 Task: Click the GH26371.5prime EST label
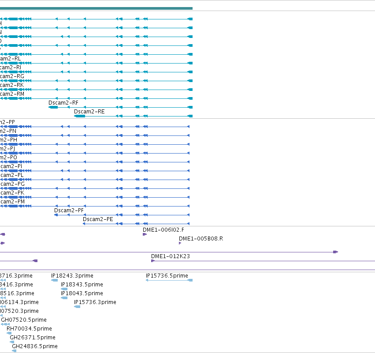(x=33, y=338)
